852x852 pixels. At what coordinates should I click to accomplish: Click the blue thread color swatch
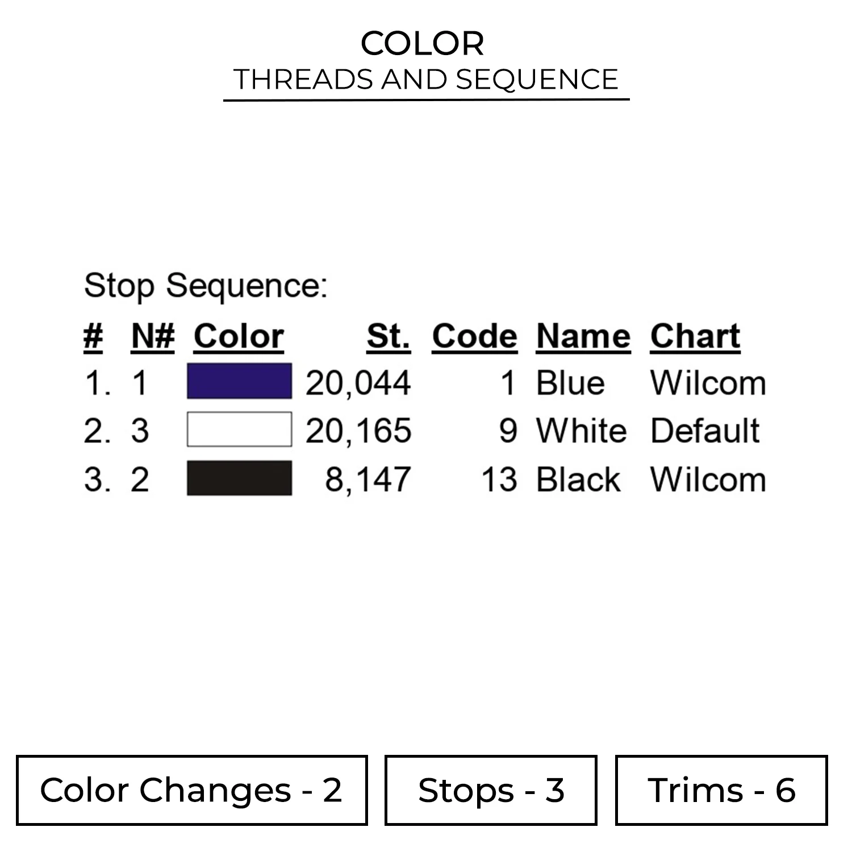[x=239, y=381]
